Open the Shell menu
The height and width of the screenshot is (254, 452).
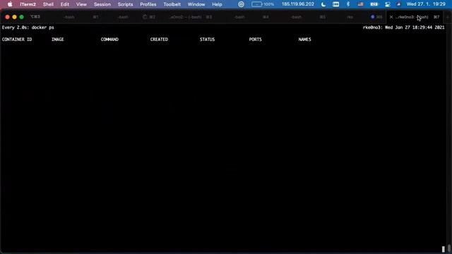(48, 4)
